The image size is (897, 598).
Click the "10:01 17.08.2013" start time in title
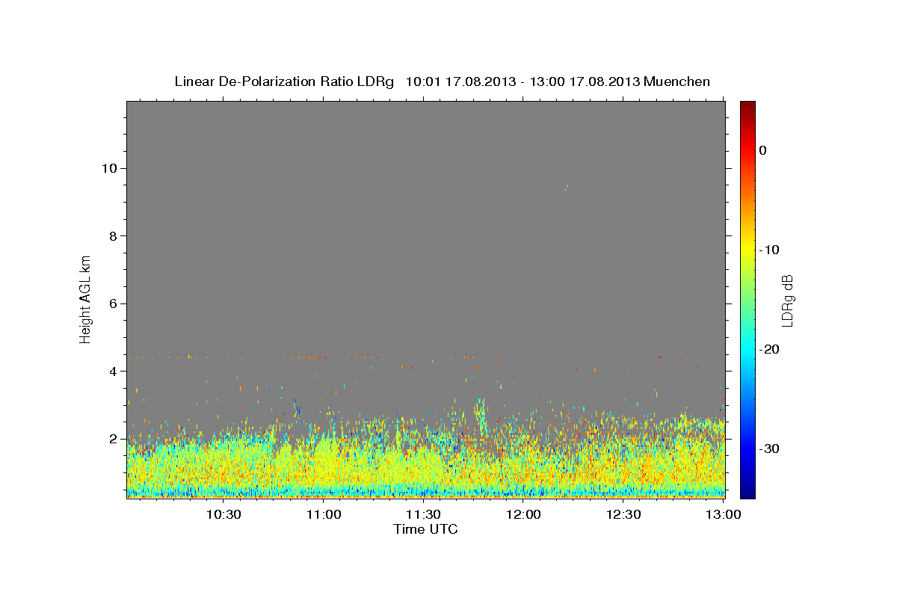[x=460, y=81]
